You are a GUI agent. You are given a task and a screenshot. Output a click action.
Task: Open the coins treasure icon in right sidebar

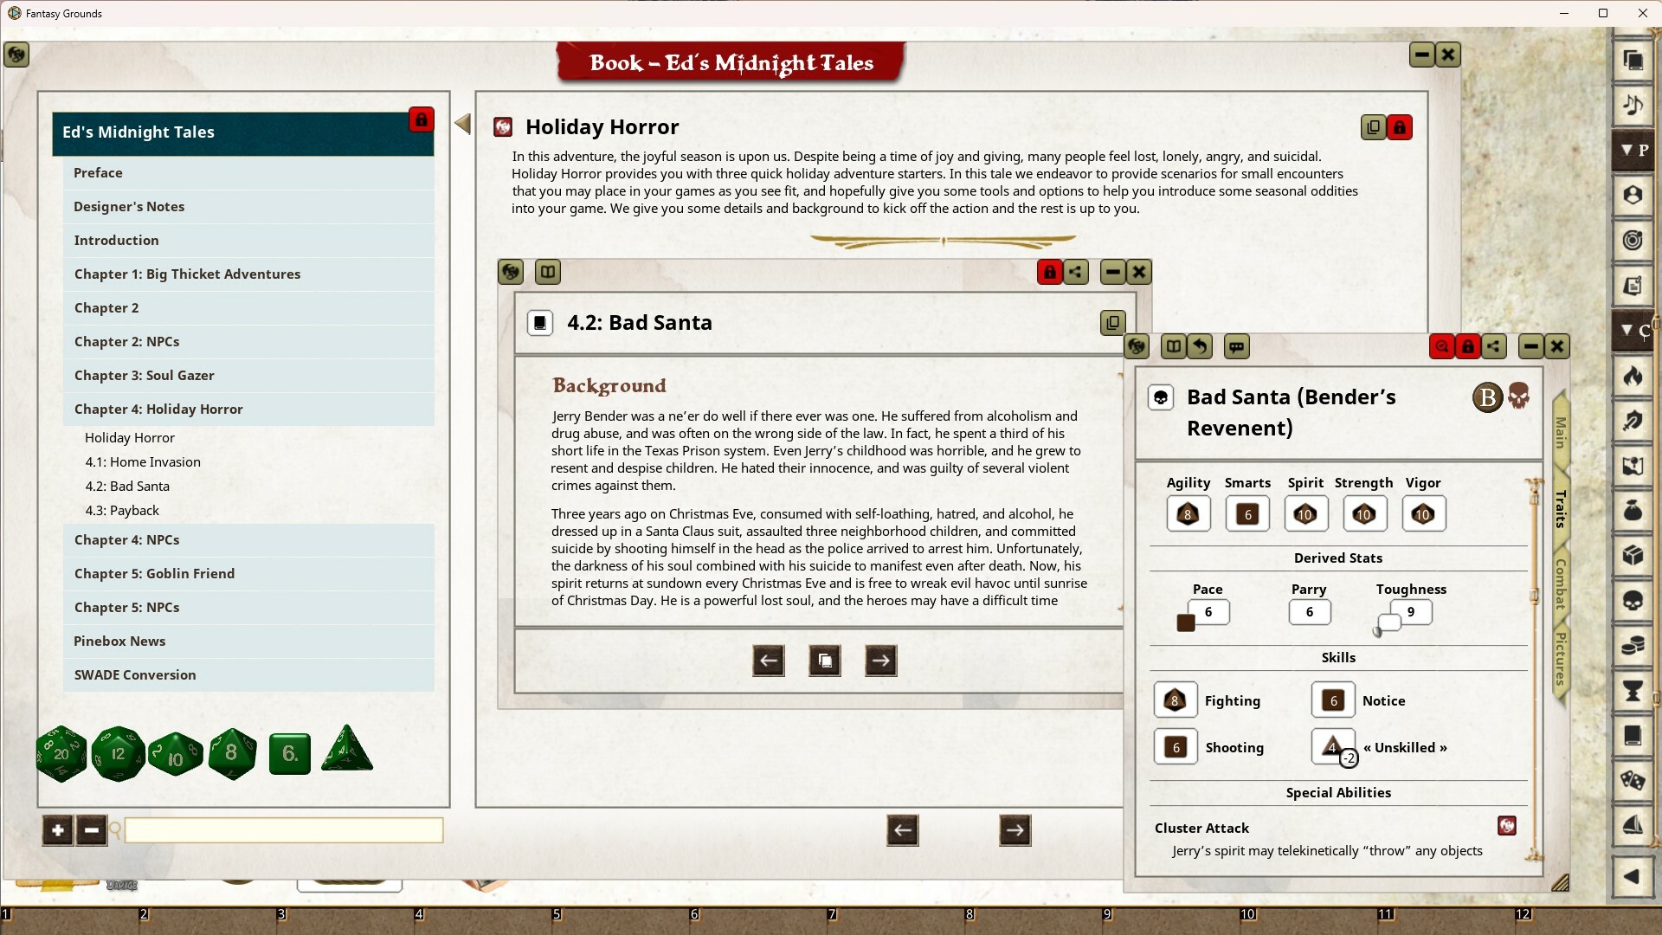pyautogui.click(x=1633, y=646)
